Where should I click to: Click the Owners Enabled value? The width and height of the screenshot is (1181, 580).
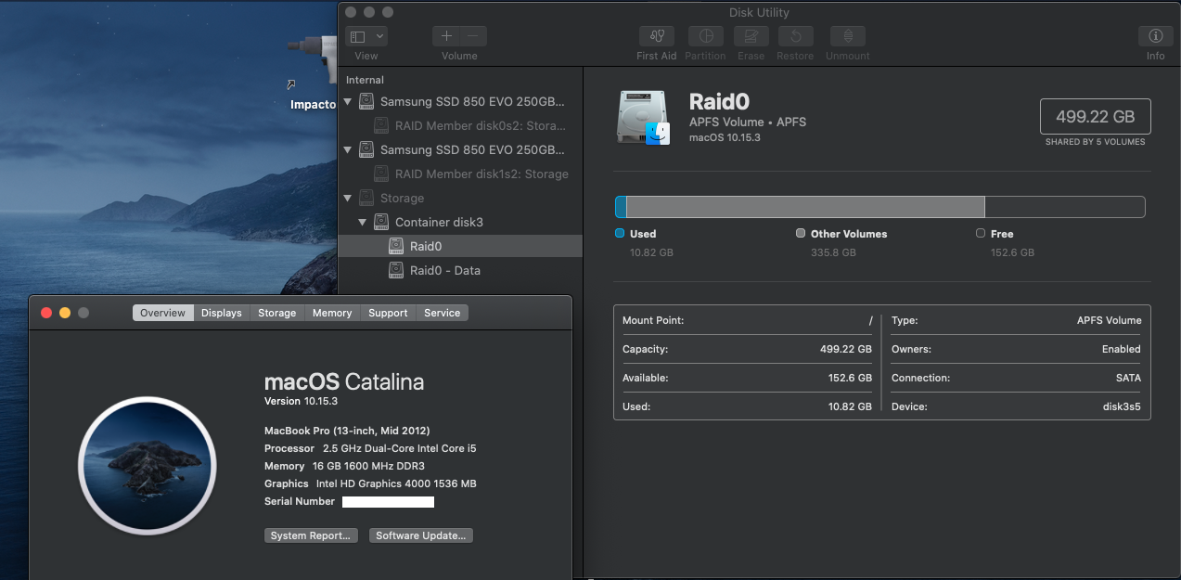[x=1122, y=349]
